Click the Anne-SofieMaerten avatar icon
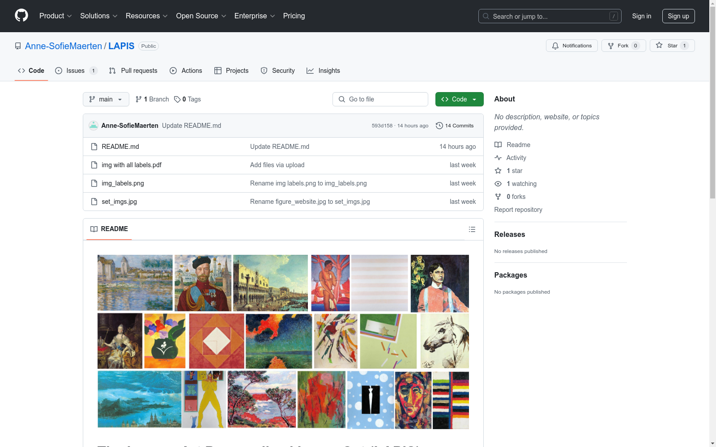Screen dimensions: 716x447 (94, 126)
